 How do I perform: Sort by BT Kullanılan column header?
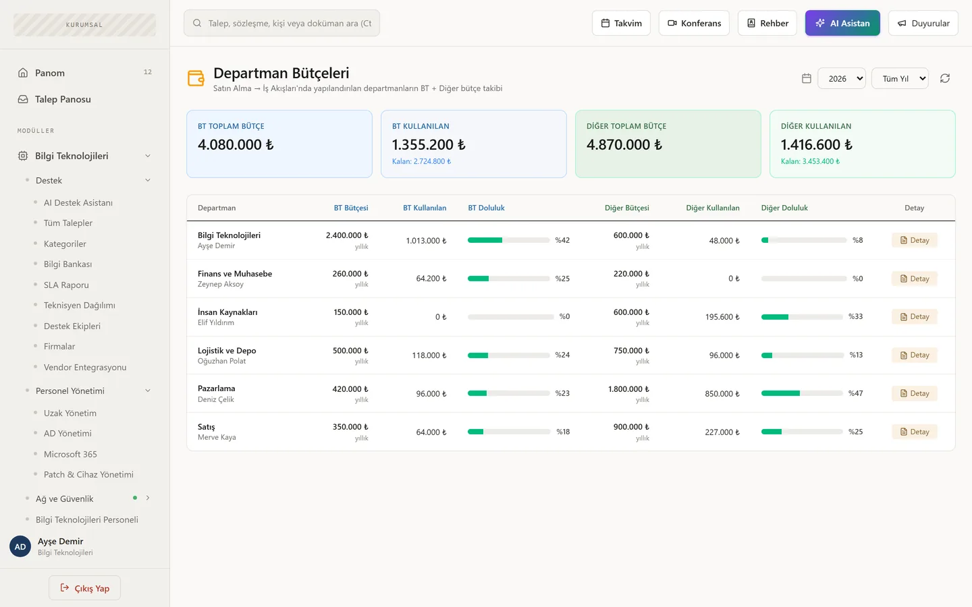pyautogui.click(x=425, y=208)
